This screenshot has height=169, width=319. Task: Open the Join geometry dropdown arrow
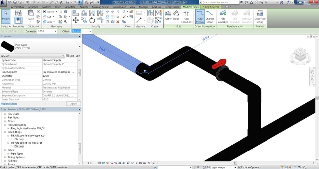(x=54, y=22)
